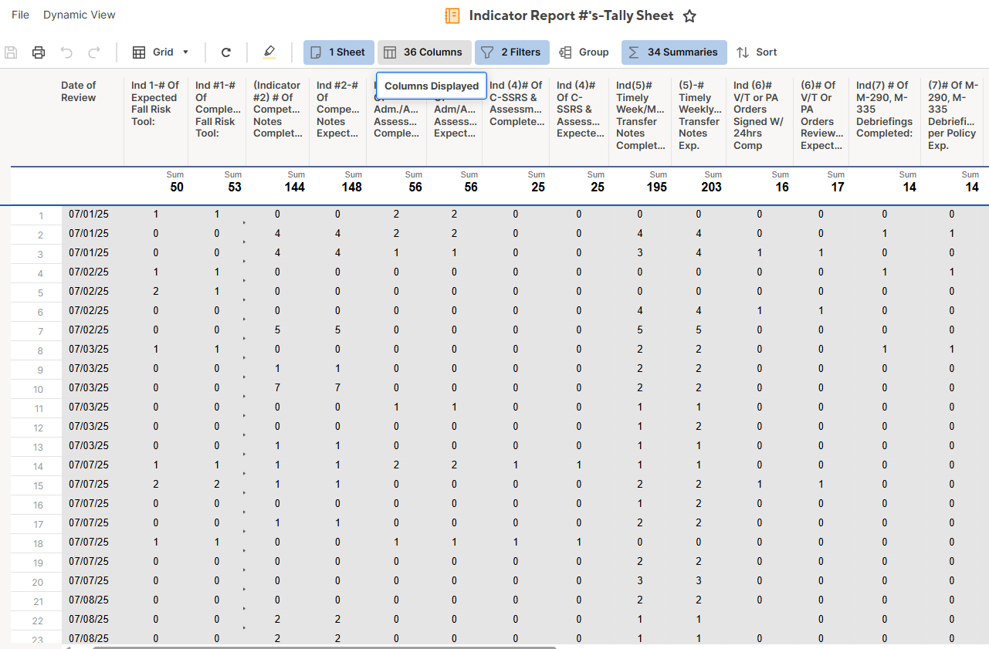Open the Dynamic View menu
Image resolution: width=989 pixels, height=649 pixels.
coord(80,15)
